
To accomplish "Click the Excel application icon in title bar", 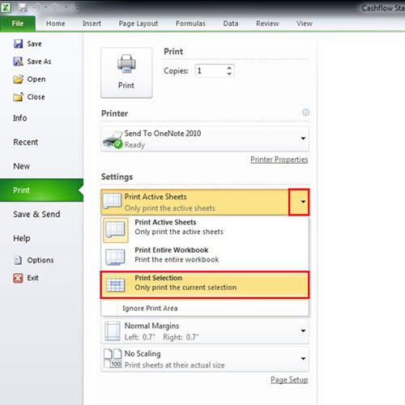I will [x=6, y=7].
